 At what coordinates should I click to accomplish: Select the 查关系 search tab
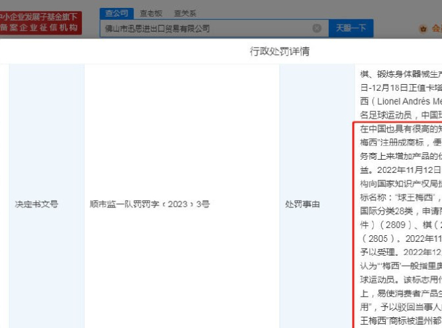coord(185,13)
